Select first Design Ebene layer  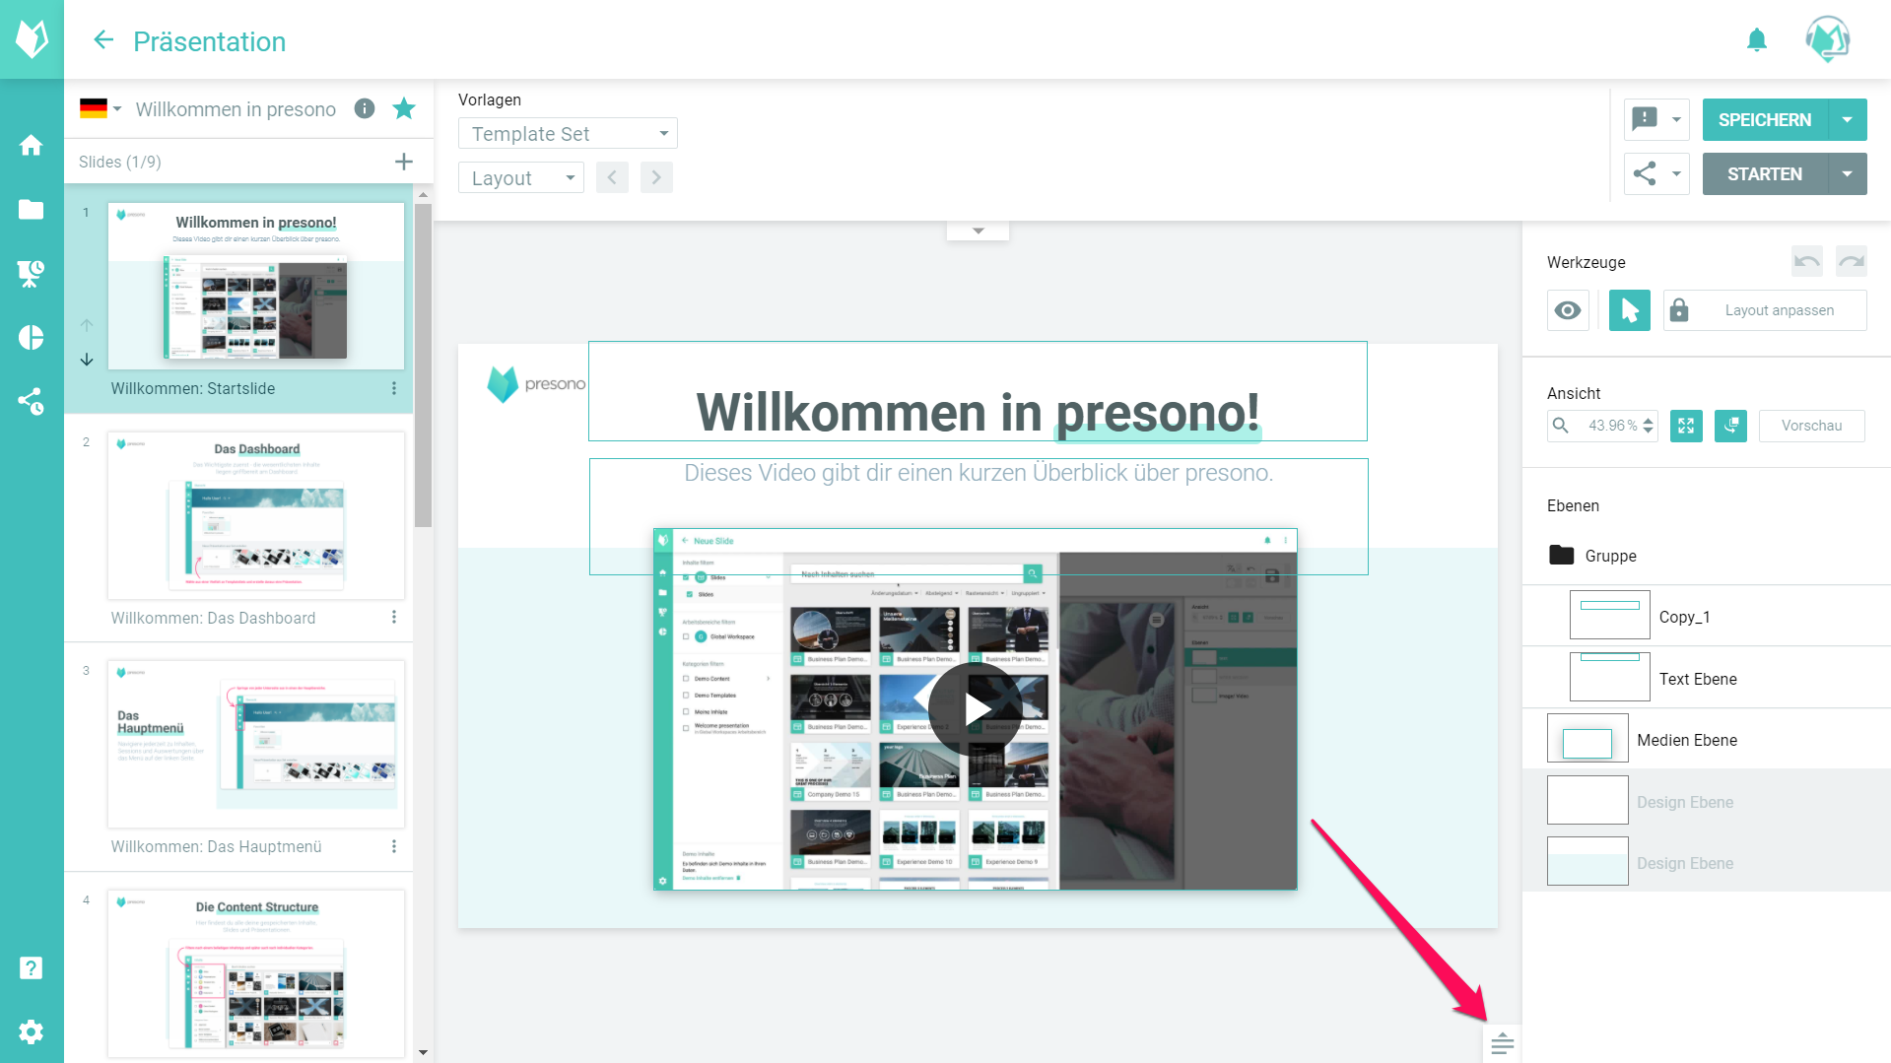coord(1706,801)
